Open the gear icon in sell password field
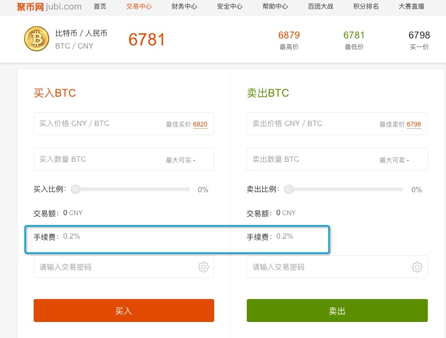Image resolution: width=446 pixels, height=338 pixels. coord(417,267)
